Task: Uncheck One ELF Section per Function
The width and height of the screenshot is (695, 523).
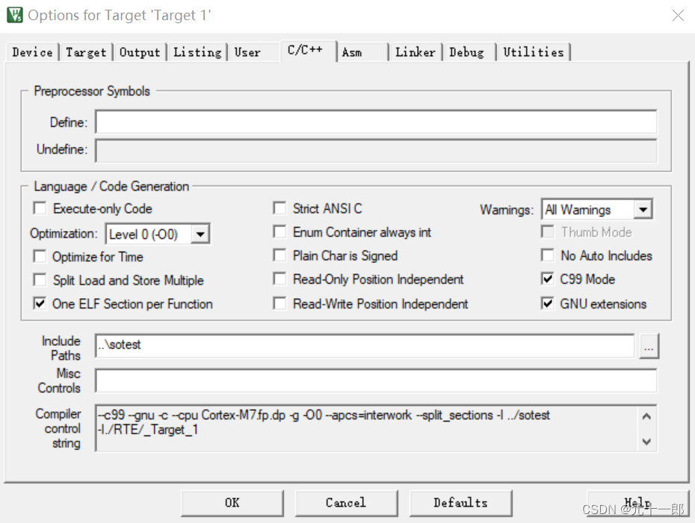Action: click(40, 303)
